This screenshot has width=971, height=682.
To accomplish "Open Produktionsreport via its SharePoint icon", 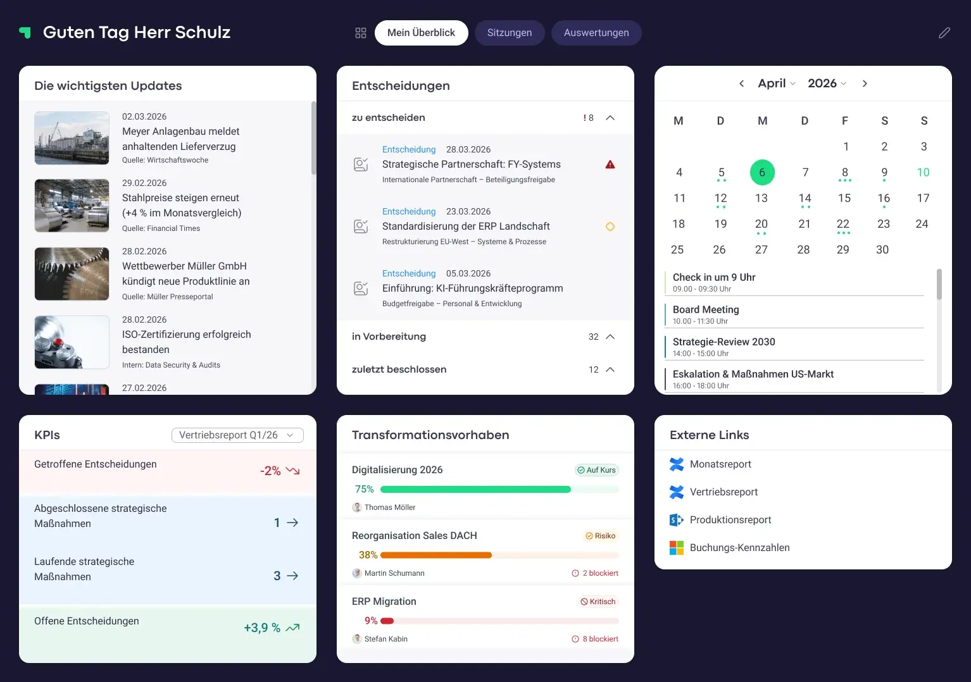I will [x=677, y=520].
